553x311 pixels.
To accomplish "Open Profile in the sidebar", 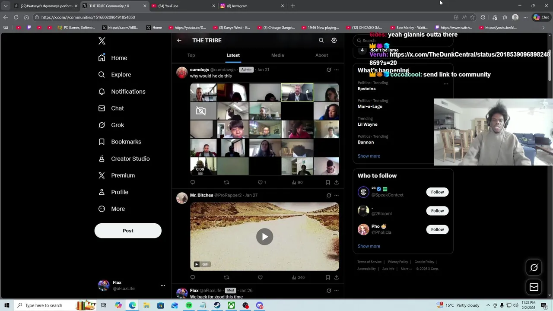I will click(114, 192).
